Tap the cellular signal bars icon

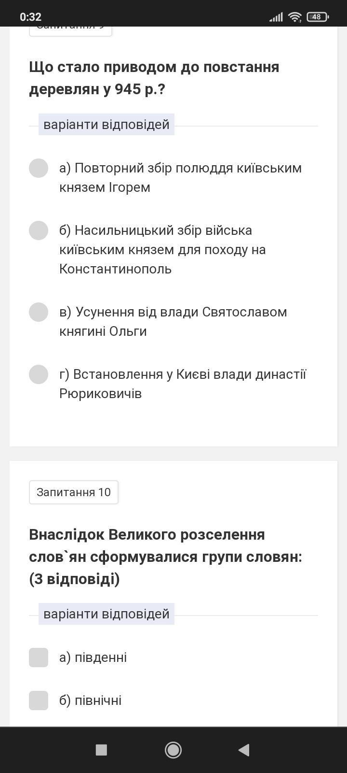[276, 17]
